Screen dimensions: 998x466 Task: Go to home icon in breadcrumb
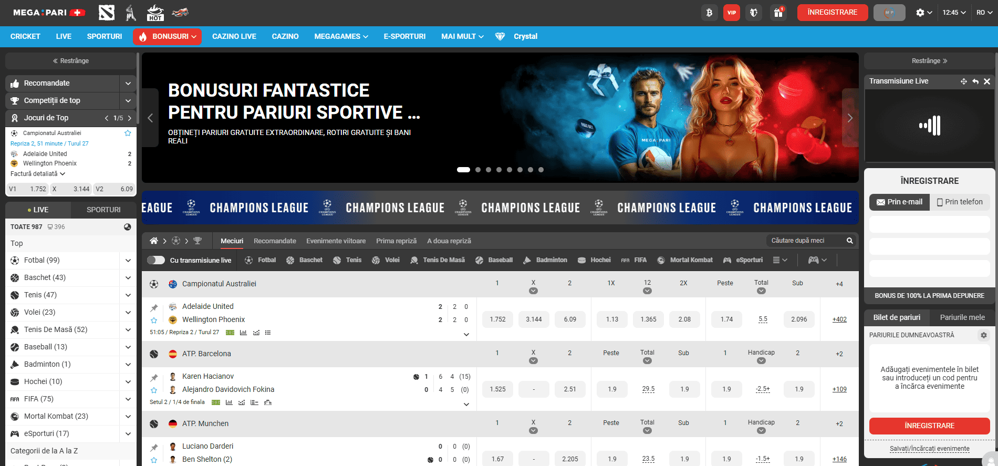[154, 241]
